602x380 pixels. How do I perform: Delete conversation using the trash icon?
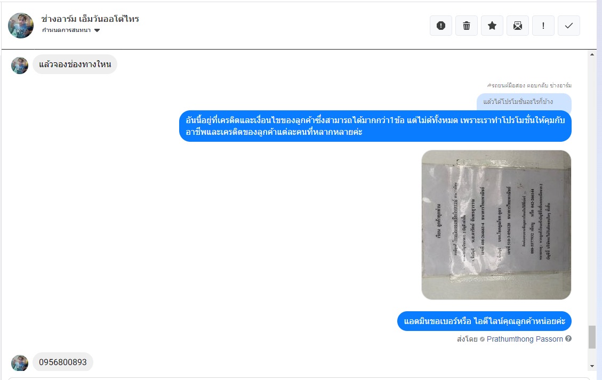coord(467,26)
